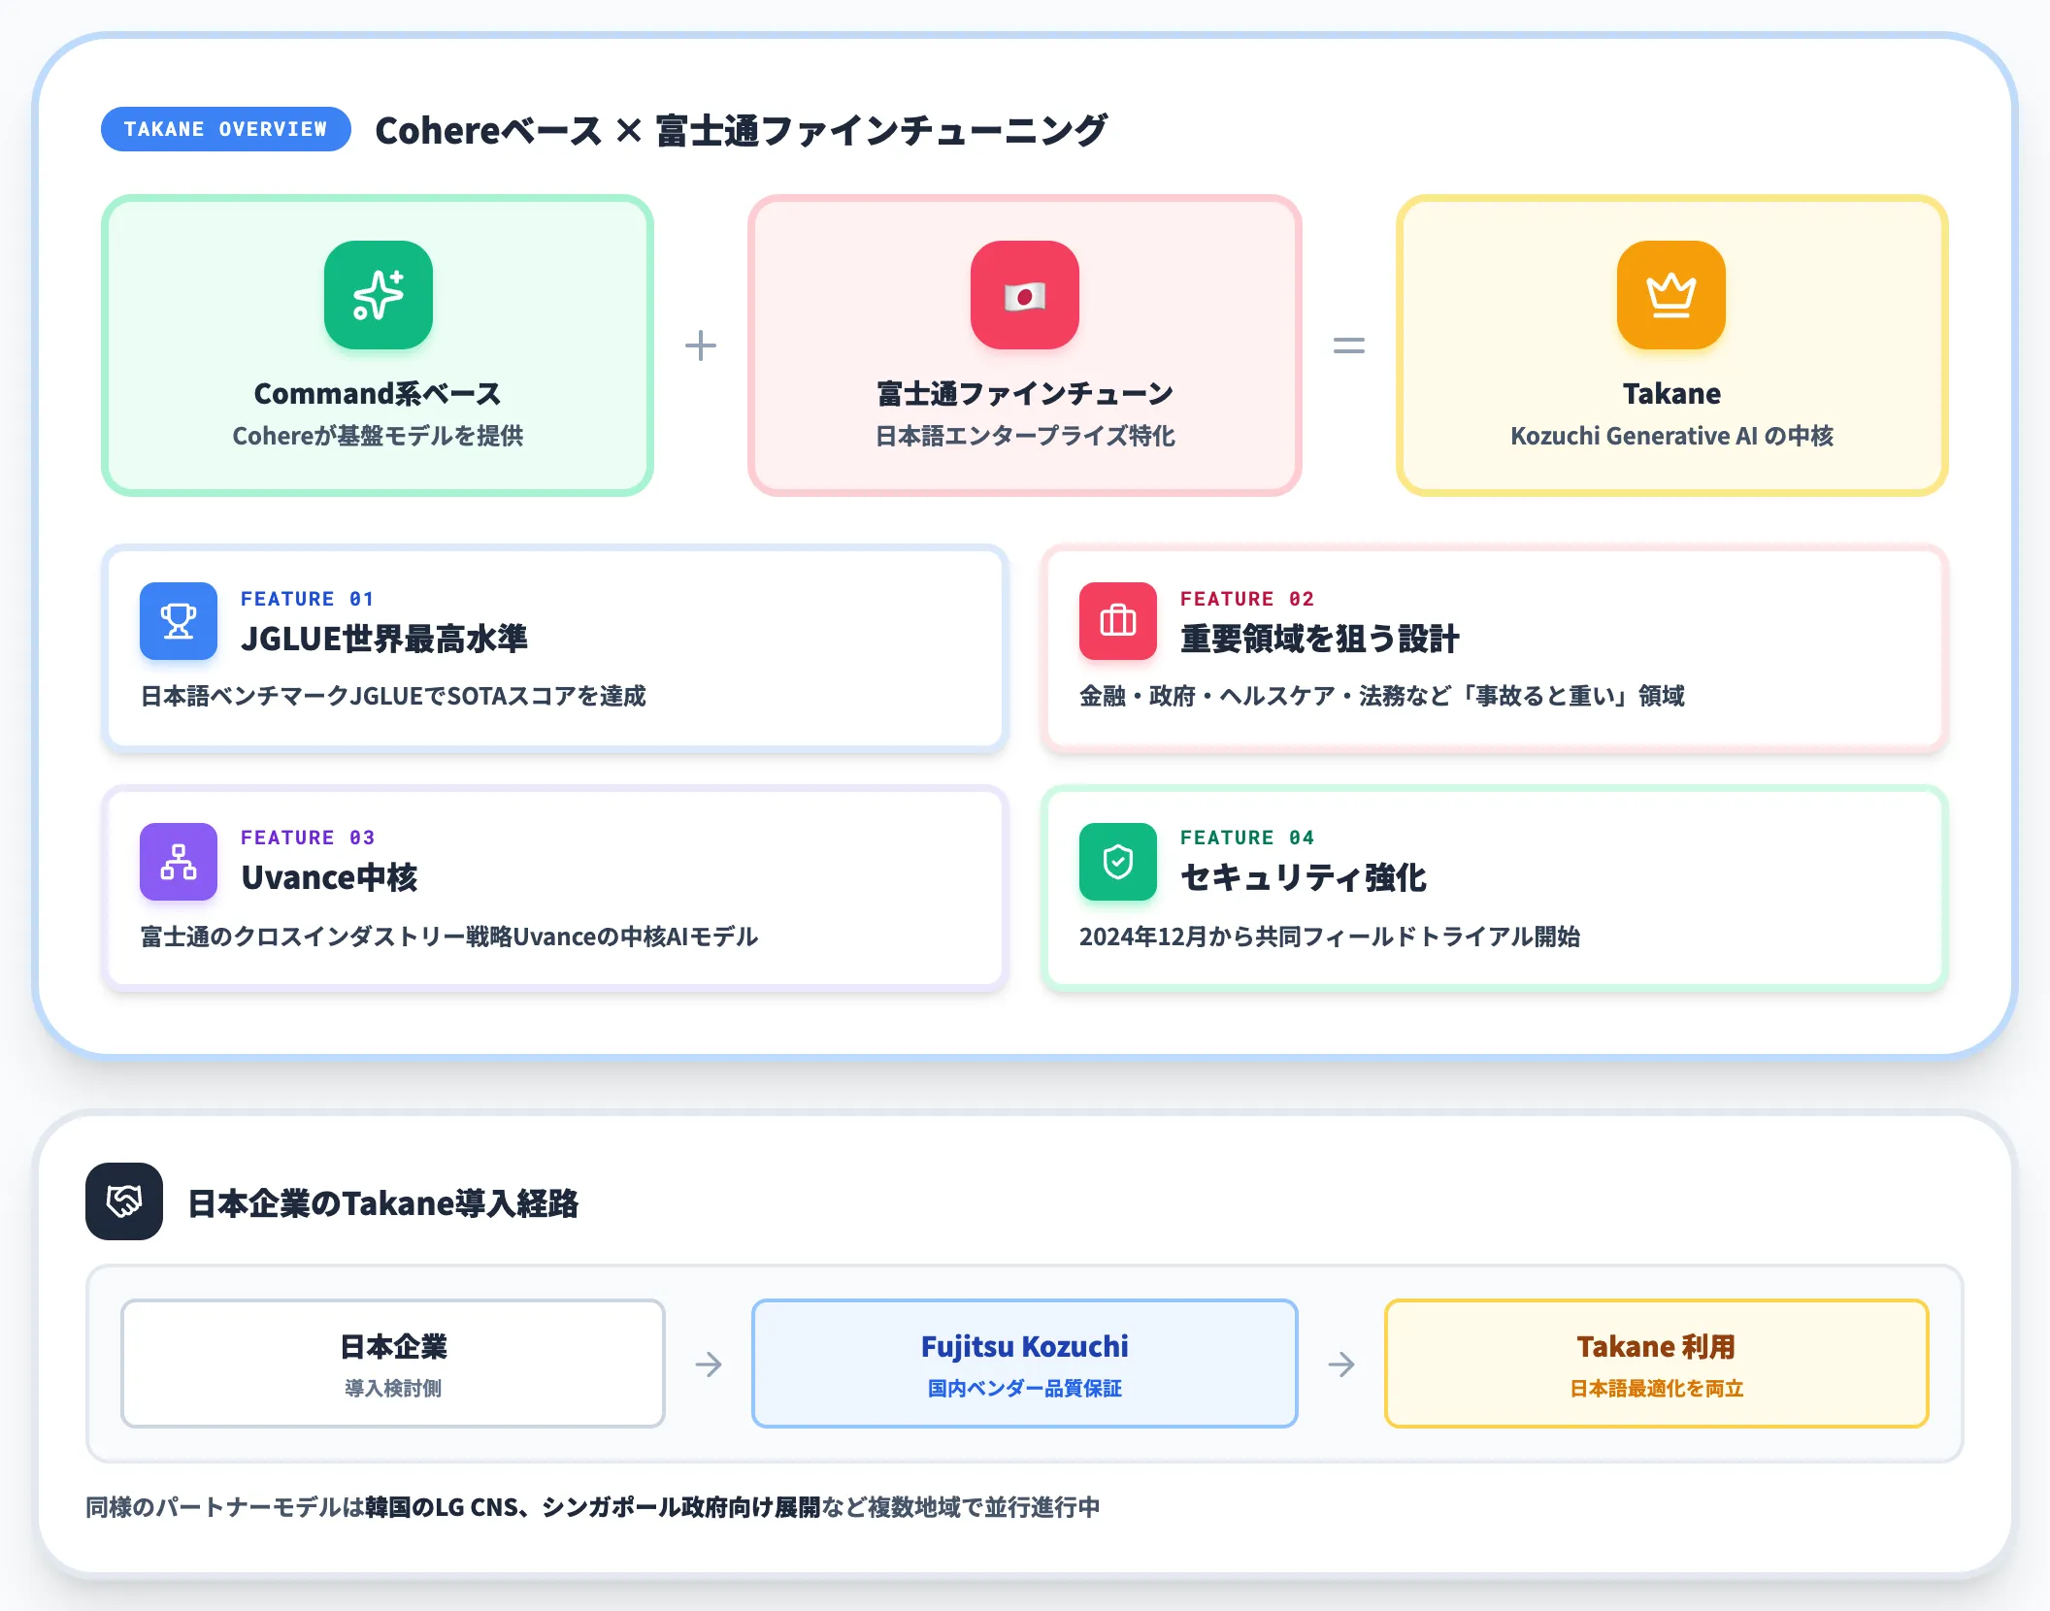Click the green shield check icon

pos(1117,862)
